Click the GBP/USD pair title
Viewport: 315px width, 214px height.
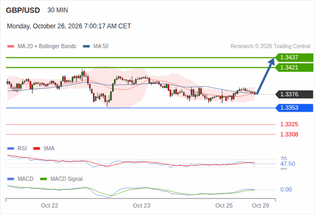23,10
